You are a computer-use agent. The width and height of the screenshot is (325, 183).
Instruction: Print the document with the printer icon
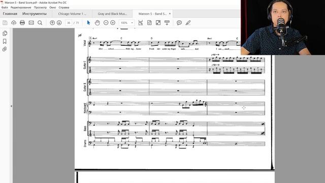coord(22,22)
